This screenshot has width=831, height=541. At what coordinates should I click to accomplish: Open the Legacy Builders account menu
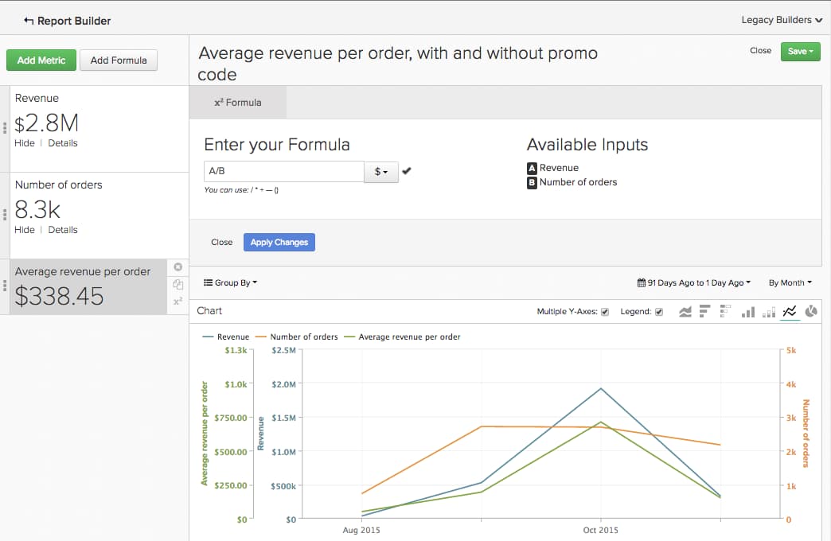coord(781,19)
